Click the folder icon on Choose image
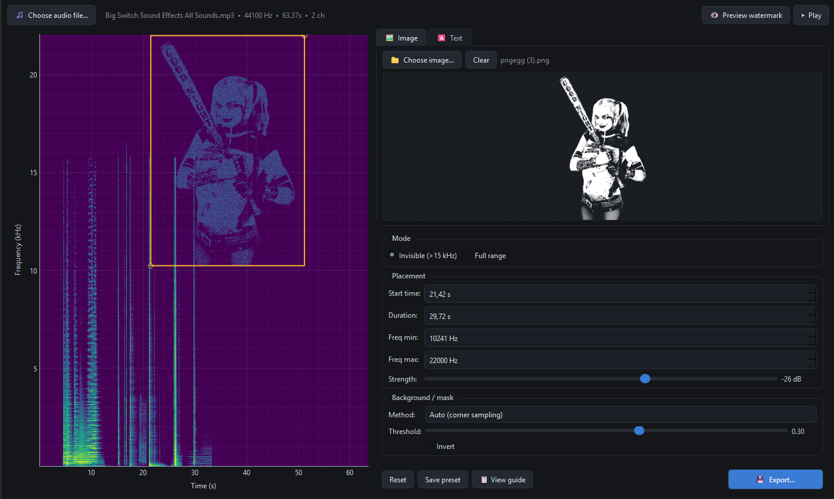Image resolution: width=834 pixels, height=499 pixels. [x=394, y=60]
